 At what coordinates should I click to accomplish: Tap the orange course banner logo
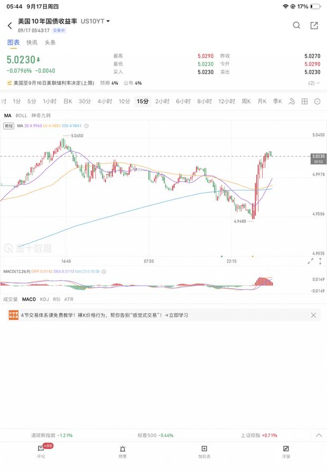pyautogui.click(x=14, y=315)
